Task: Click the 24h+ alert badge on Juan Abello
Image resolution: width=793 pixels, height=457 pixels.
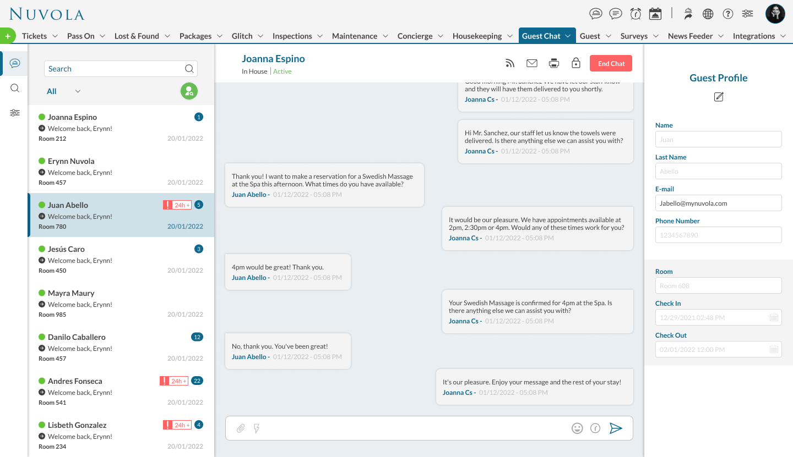Action: (177, 205)
